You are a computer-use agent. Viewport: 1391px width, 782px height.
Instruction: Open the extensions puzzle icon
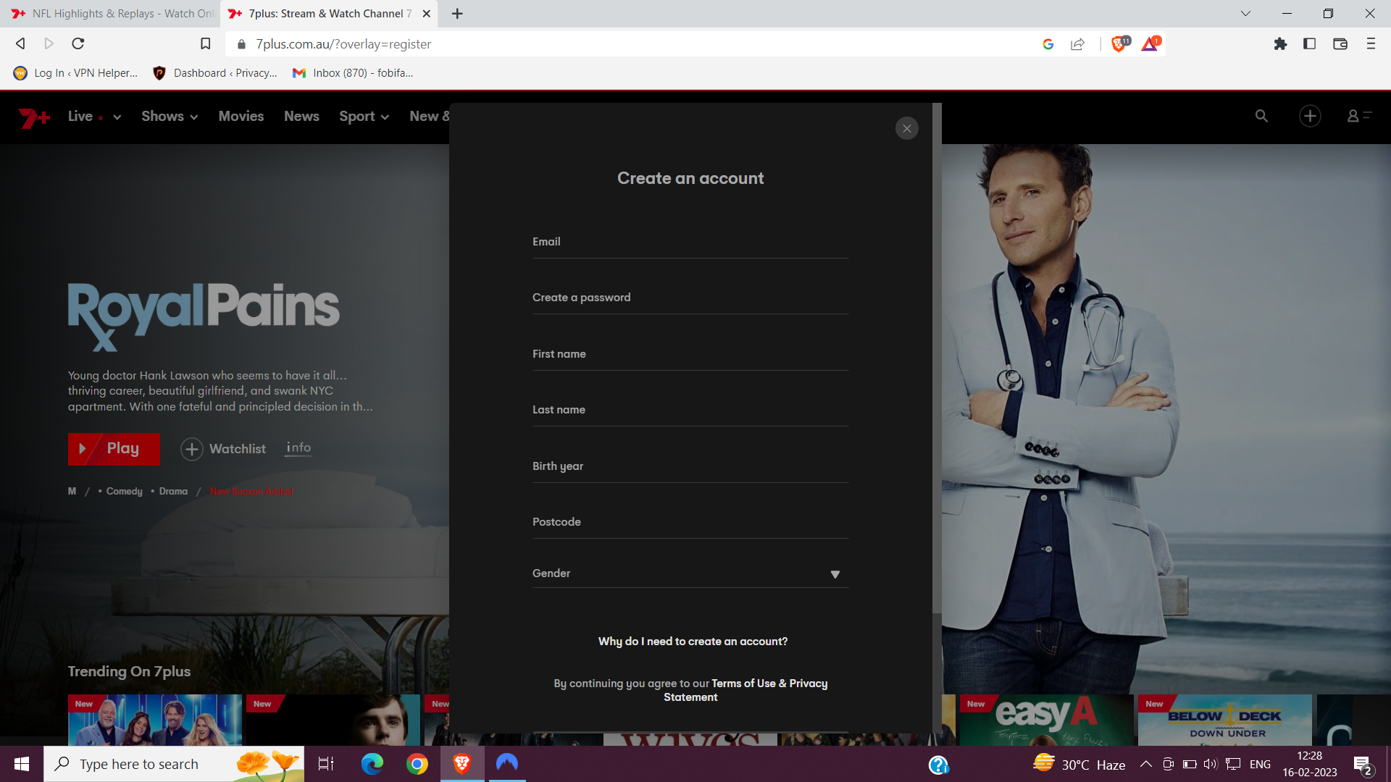click(1280, 44)
